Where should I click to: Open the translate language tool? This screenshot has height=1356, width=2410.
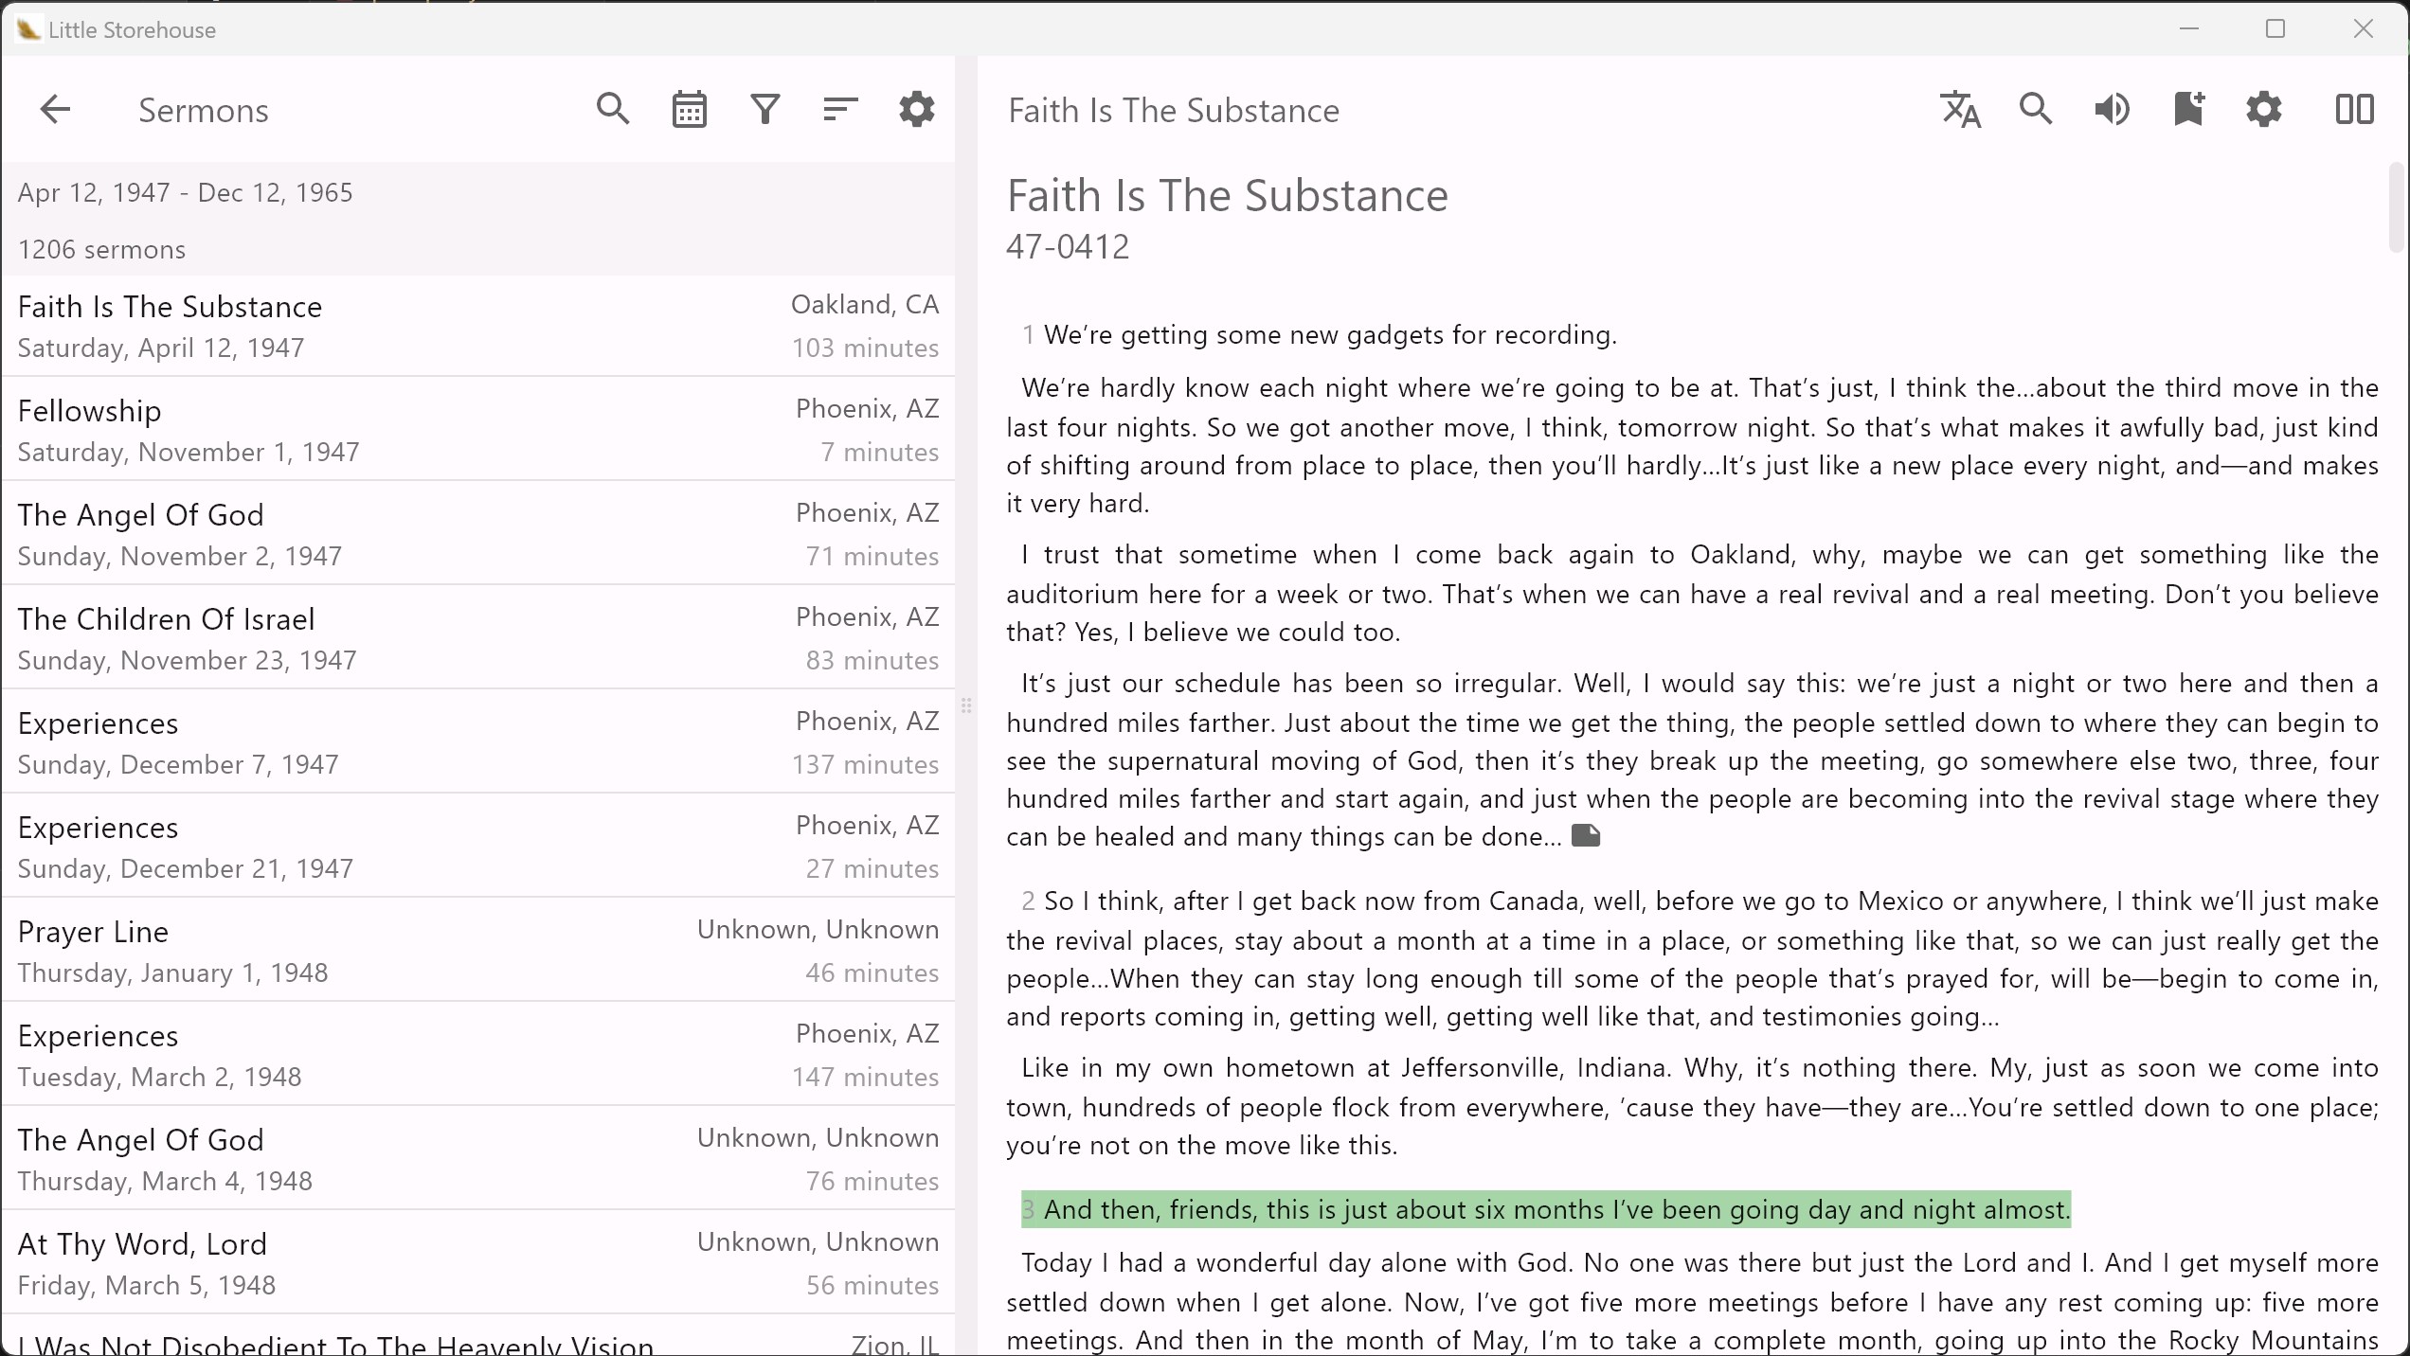pos(1960,110)
